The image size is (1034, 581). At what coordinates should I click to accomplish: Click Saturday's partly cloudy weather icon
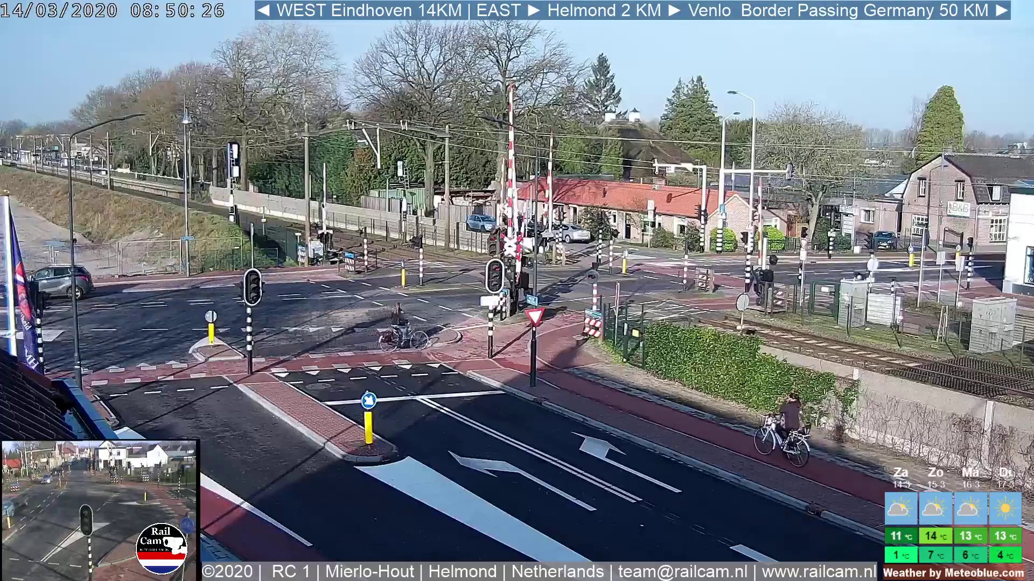900,508
